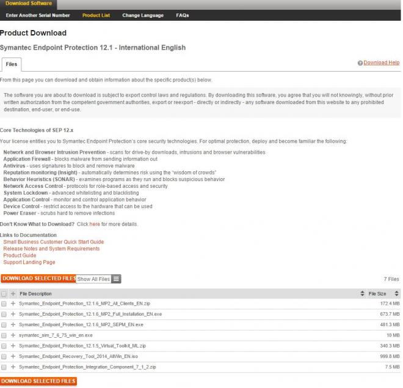Viewport: 403px width, 388px height.
Task: Click the upper Download Selected Files button
Action: point(38,278)
